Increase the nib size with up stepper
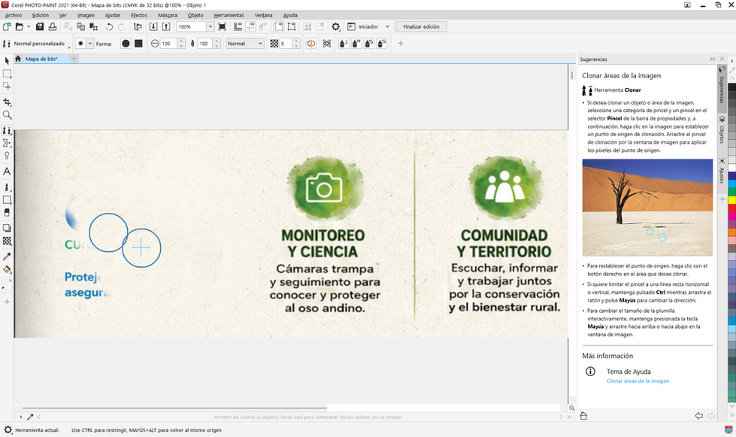The width and height of the screenshot is (736, 437). (x=181, y=41)
